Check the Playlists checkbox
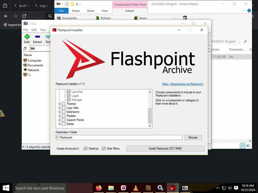258x193 pixels. click(x=63, y=116)
